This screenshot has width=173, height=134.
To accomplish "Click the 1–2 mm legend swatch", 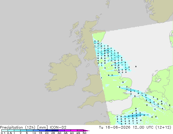I will click(x=17, y=130).
